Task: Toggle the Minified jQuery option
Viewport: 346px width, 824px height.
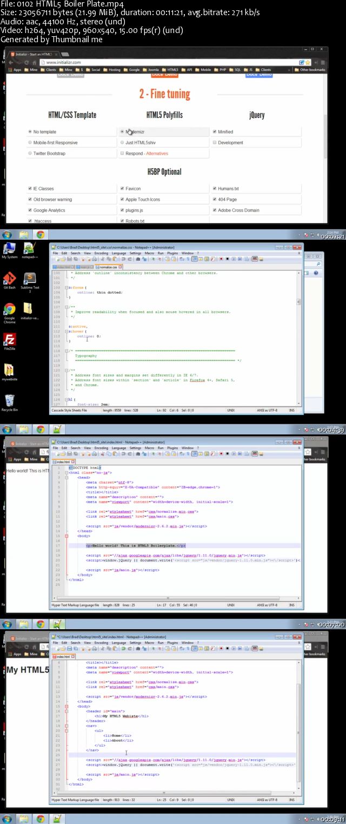Action: click(215, 132)
